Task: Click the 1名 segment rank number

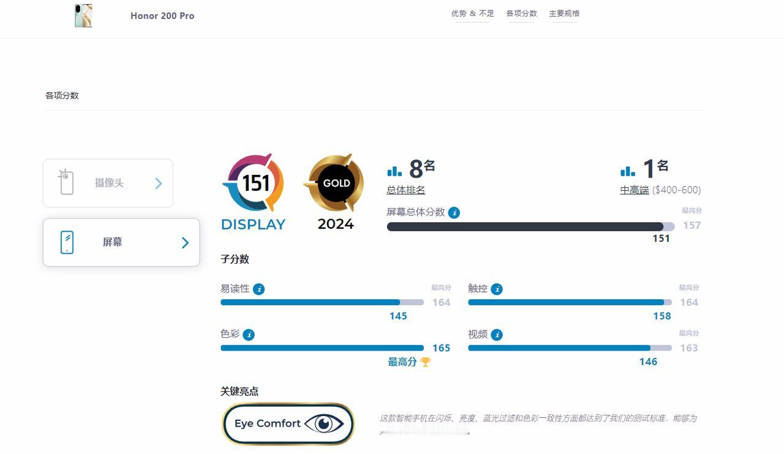Action: (x=656, y=168)
